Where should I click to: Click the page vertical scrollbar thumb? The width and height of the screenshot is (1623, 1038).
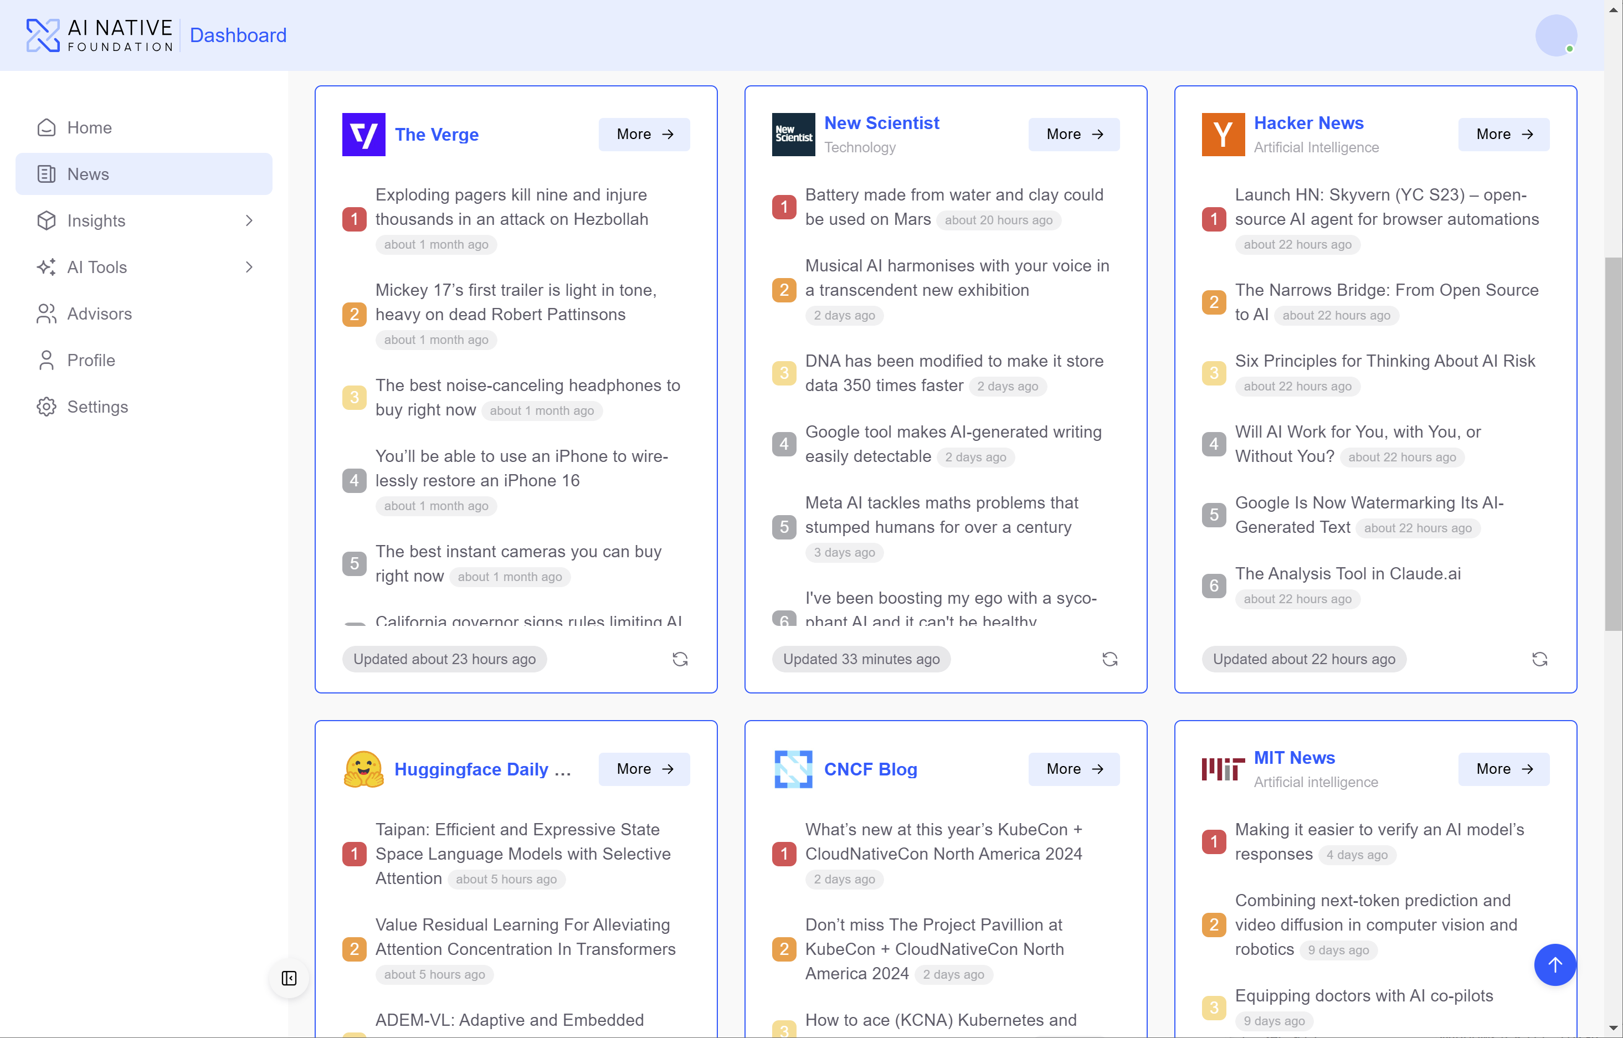(1613, 445)
